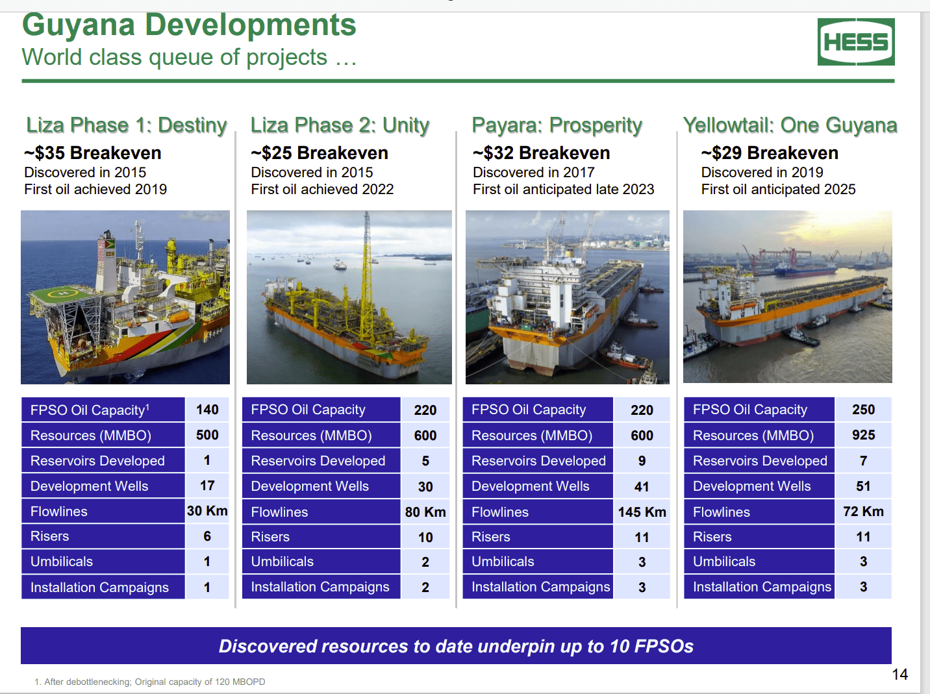Image resolution: width=930 pixels, height=694 pixels.
Task: Click the '6' risers value in Liza Phase 1 table
Action: 207,536
